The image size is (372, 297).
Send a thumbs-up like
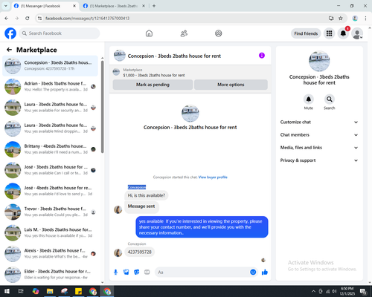tap(265, 272)
